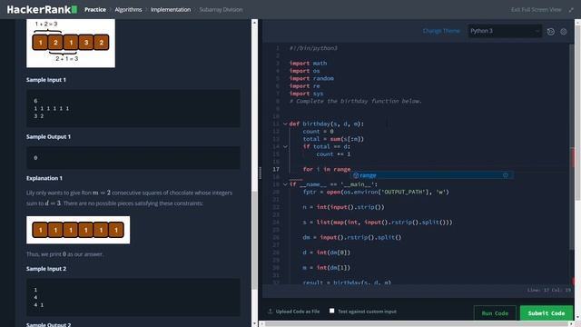The height and width of the screenshot is (327, 581).
Task: Click the line 'n = int(input().strip())'
Action: (x=343, y=207)
